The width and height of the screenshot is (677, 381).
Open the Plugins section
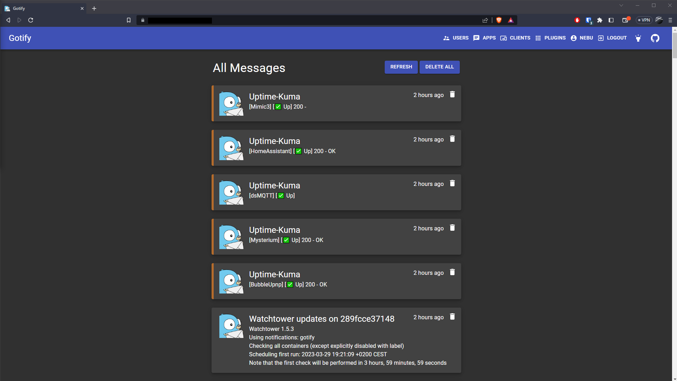click(x=550, y=38)
